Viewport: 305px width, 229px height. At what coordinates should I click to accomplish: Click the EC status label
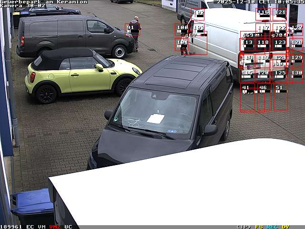click(30, 227)
